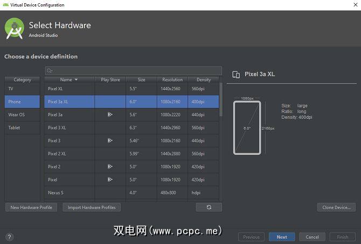Screen dimensions: 361x244
Task: Click the Clone Device button
Action: point(336,207)
